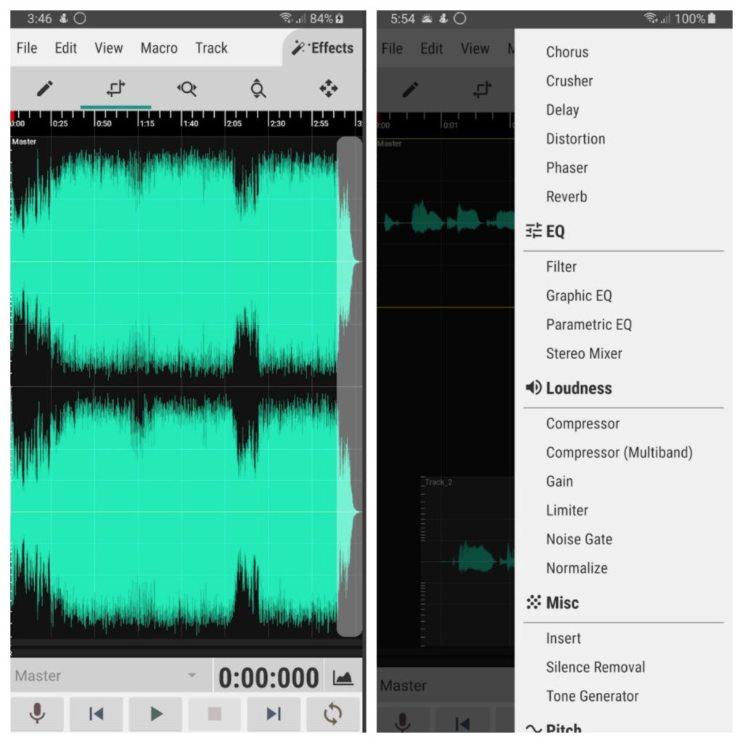Viewport: 743px width, 743px height.
Task: Apply the Reverb effect
Action: pyautogui.click(x=567, y=197)
